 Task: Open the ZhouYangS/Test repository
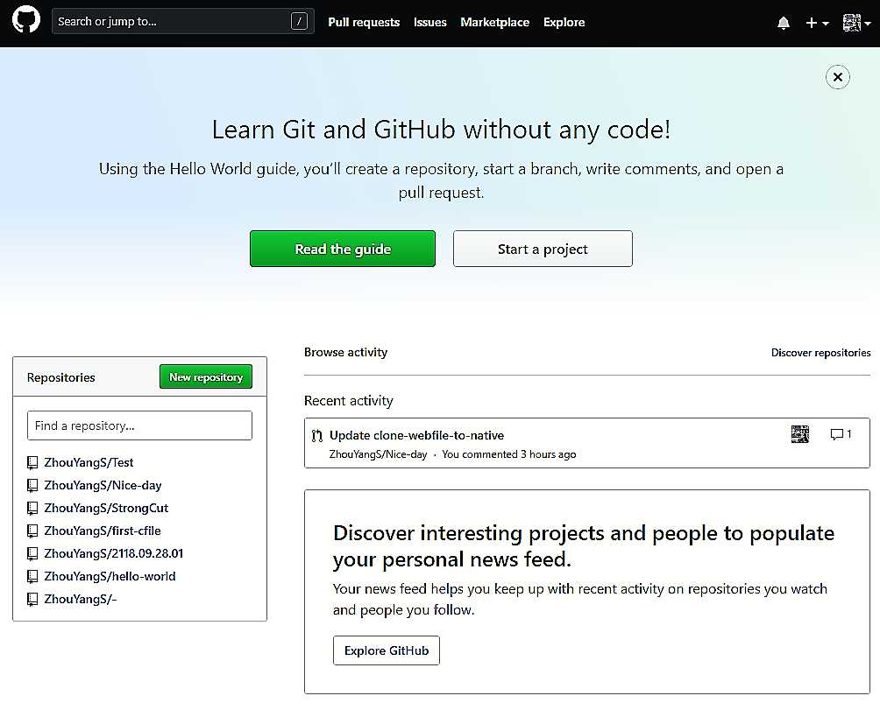[89, 462]
